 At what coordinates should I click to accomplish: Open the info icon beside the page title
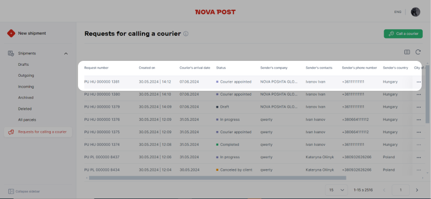tap(186, 34)
